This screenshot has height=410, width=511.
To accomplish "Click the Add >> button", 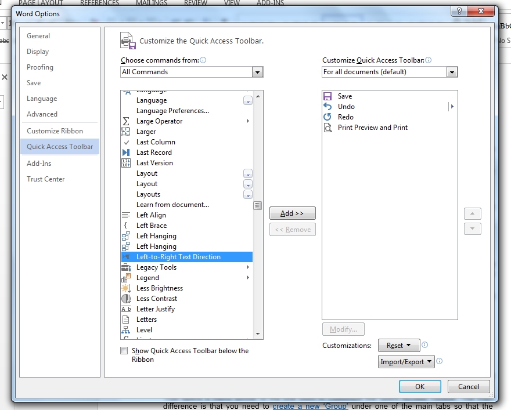I will point(293,213).
